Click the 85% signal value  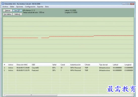pyautogui.click(x=54, y=68)
